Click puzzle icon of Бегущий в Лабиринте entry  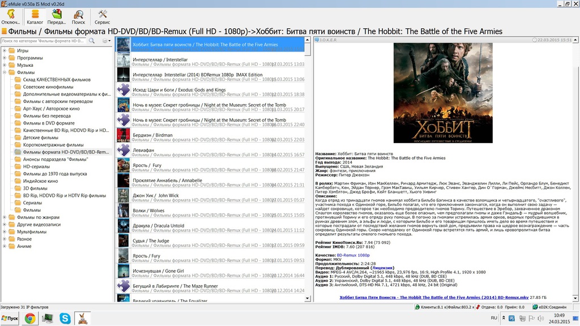pyautogui.click(x=123, y=286)
